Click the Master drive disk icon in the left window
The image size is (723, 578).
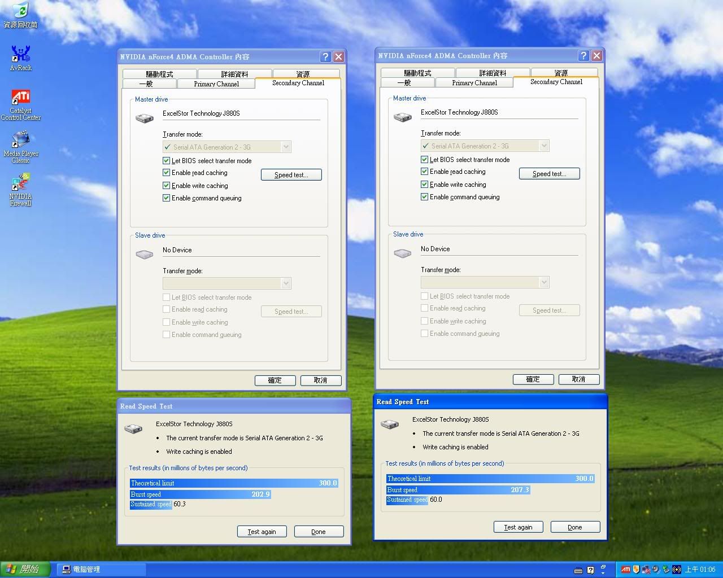pos(145,118)
